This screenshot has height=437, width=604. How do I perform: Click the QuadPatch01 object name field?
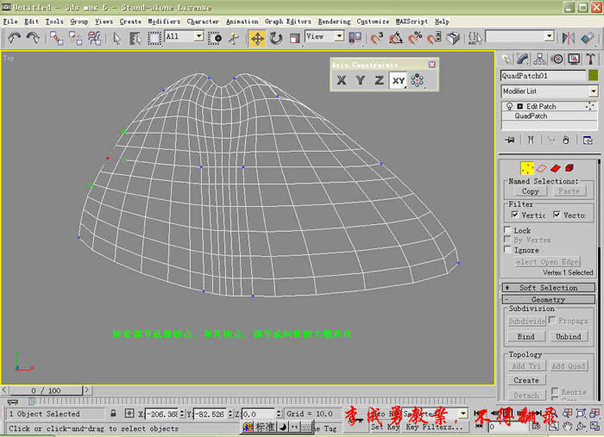[543, 76]
